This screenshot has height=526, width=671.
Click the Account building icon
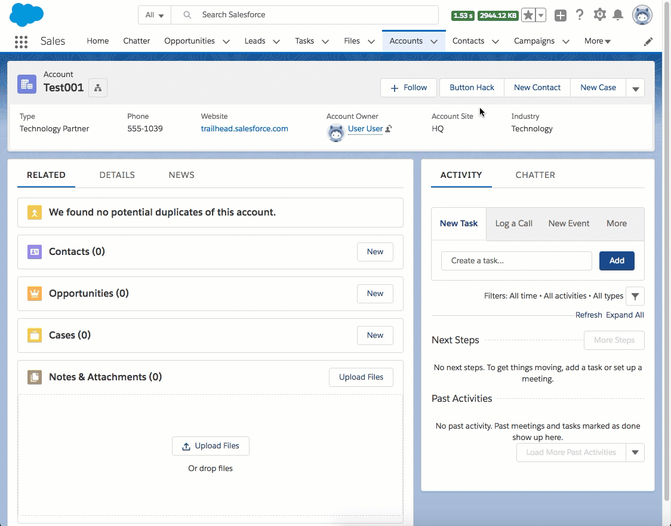[26, 84]
